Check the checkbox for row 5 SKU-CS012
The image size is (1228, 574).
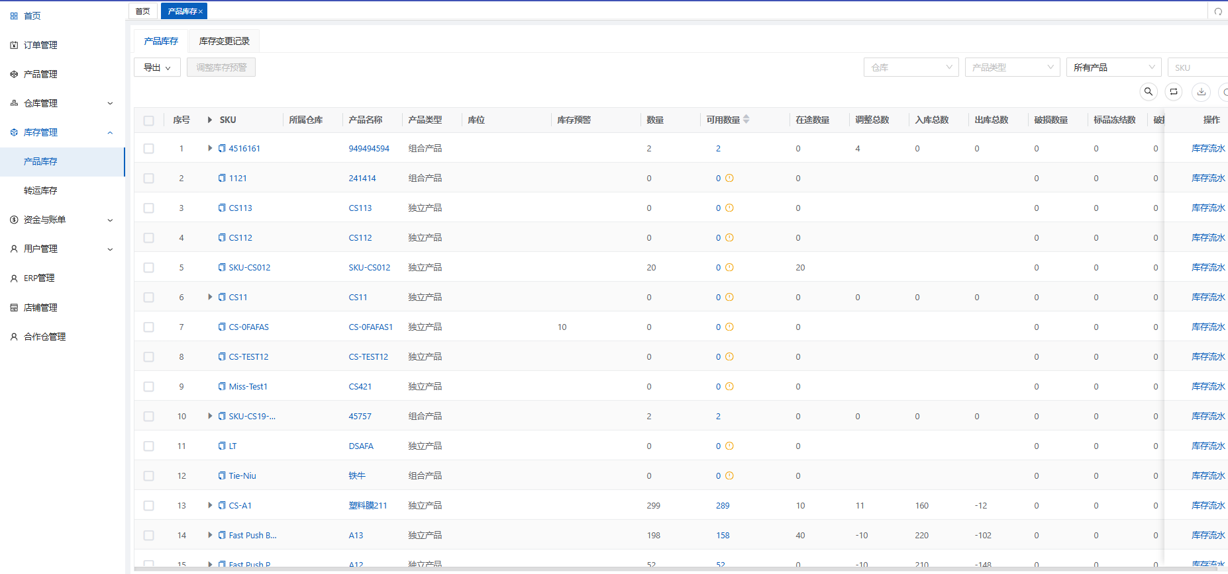click(148, 268)
